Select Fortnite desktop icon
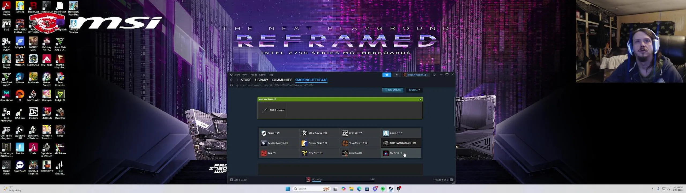The width and height of the screenshot is (686, 193). (20, 149)
